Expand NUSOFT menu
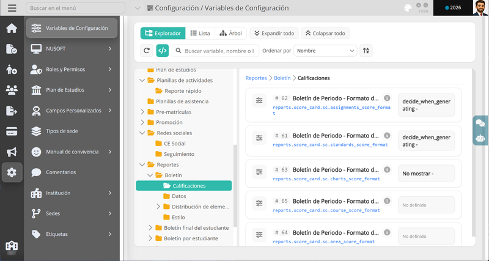 (x=72, y=49)
